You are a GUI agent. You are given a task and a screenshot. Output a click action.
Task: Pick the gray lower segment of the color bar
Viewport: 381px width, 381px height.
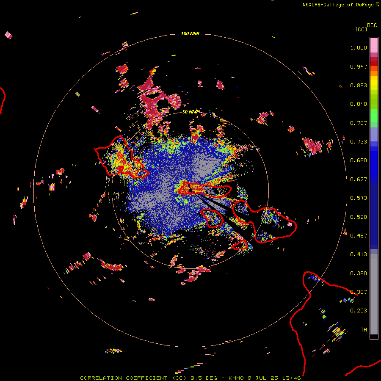click(374, 294)
